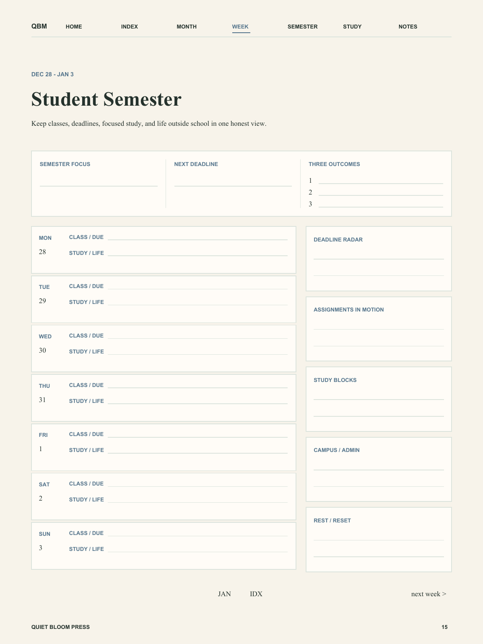
Task: Open the HOME tab in the top navigation
Action: (x=74, y=26)
